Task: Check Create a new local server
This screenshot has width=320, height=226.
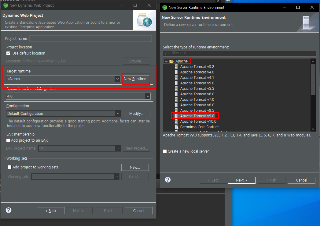Action: (165, 151)
